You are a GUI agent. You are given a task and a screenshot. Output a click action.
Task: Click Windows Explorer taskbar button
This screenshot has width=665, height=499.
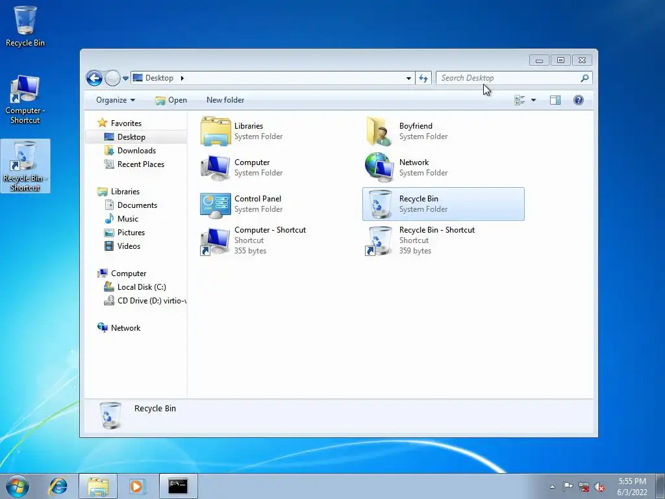(98, 486)
